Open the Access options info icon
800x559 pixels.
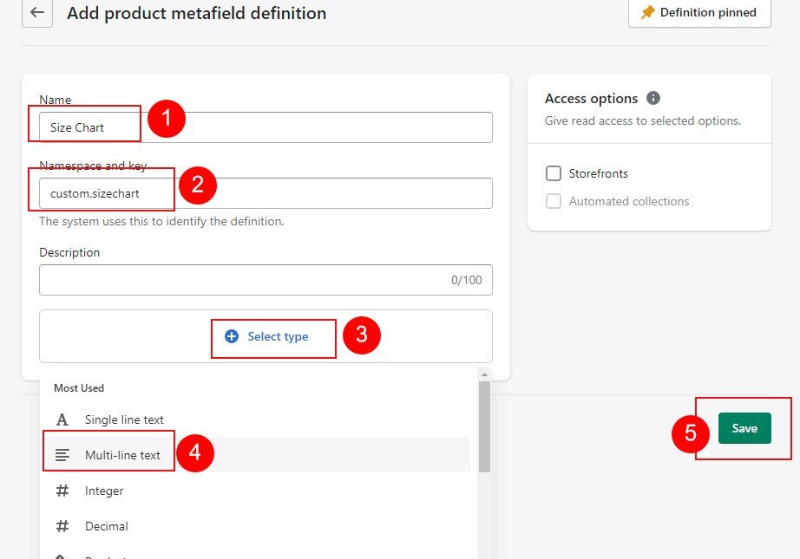pos(653,98)
